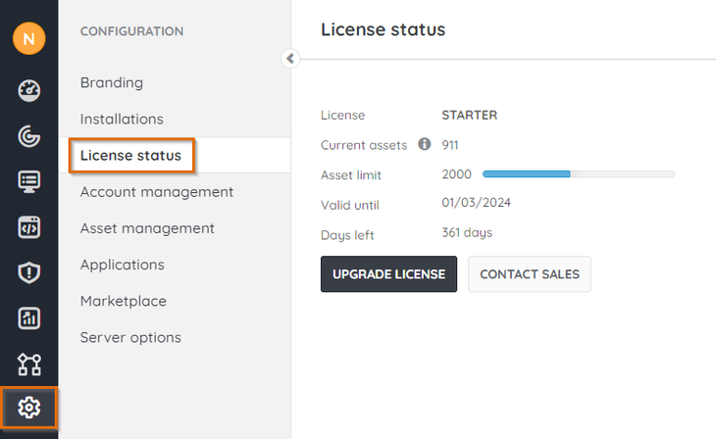Screen dimensions: 716x439
Task: Click the asset limit progress bar
Action: click(x=578, y=174)
